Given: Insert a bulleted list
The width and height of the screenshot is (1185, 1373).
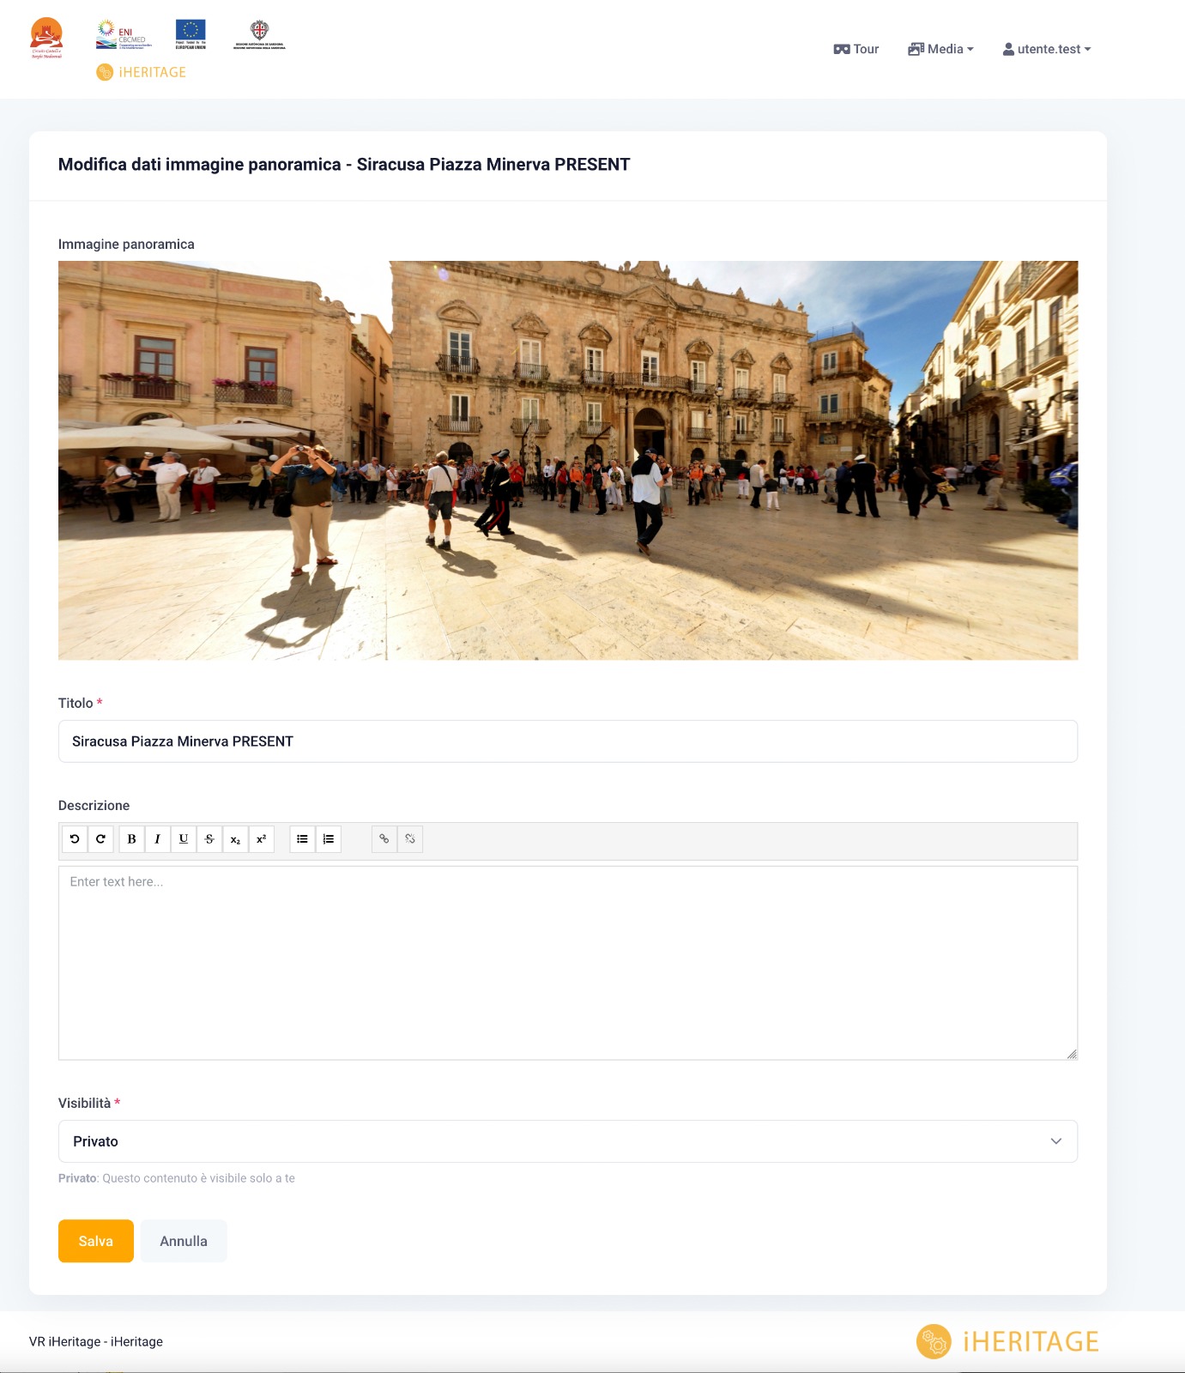Looking at the screenshot, I should click(x=302, y=839).
